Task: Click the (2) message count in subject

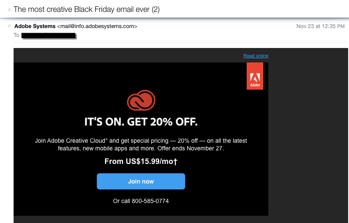Action: (155, 9)
